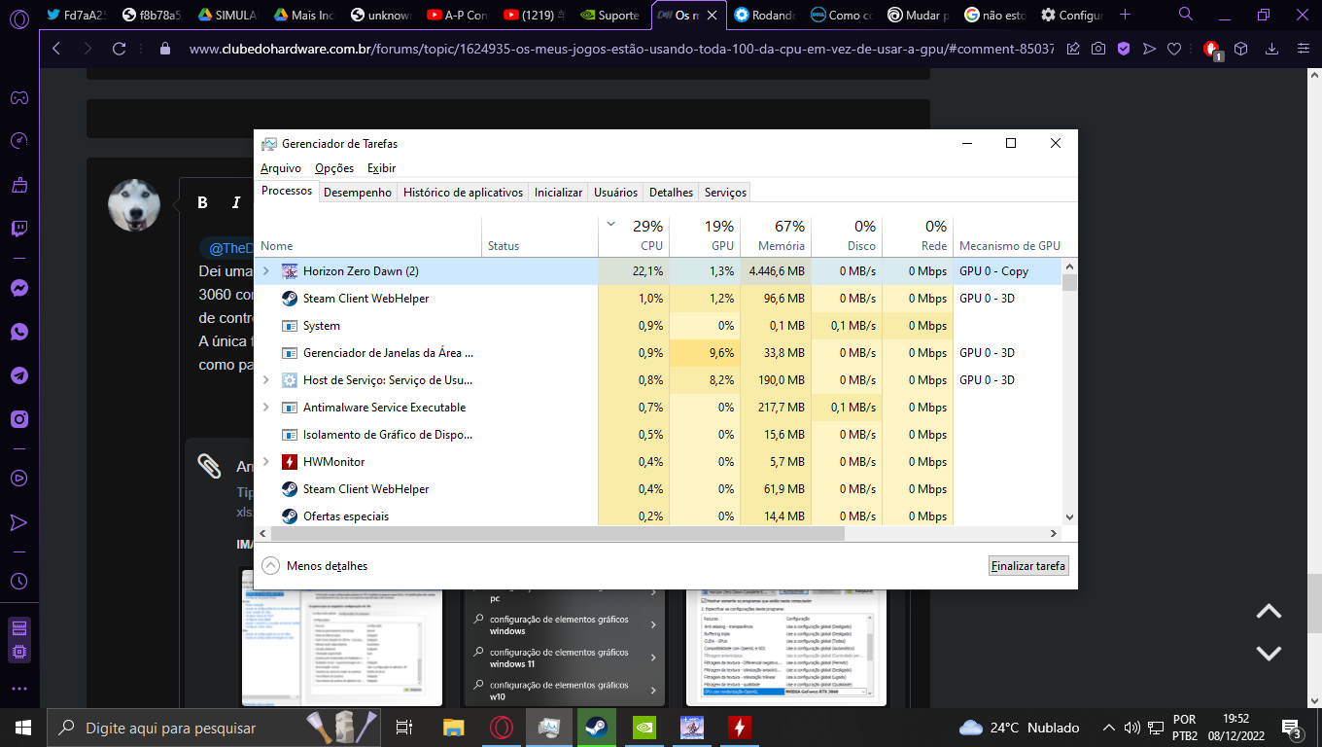This screenshot has width=1322, height=747.
Task: Open the browser downloads icon
Action: [1271, 49]
